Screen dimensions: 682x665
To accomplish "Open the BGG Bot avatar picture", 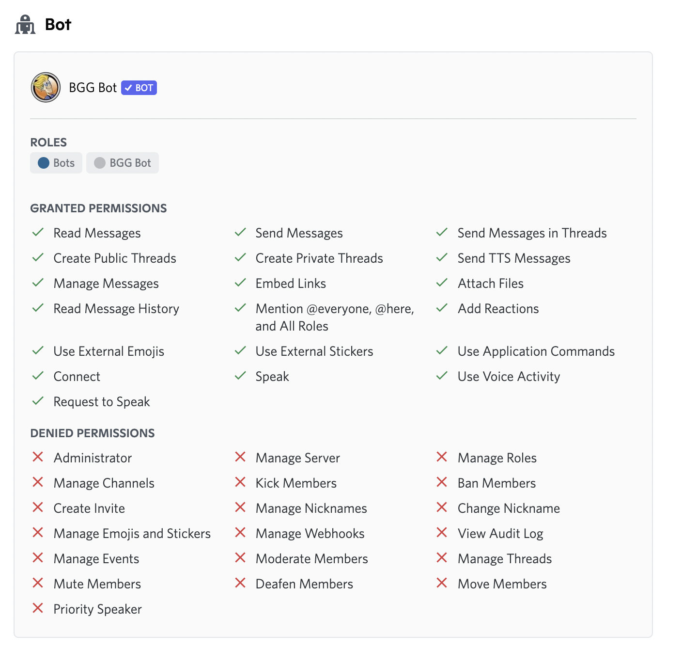I will click(46, 87).
